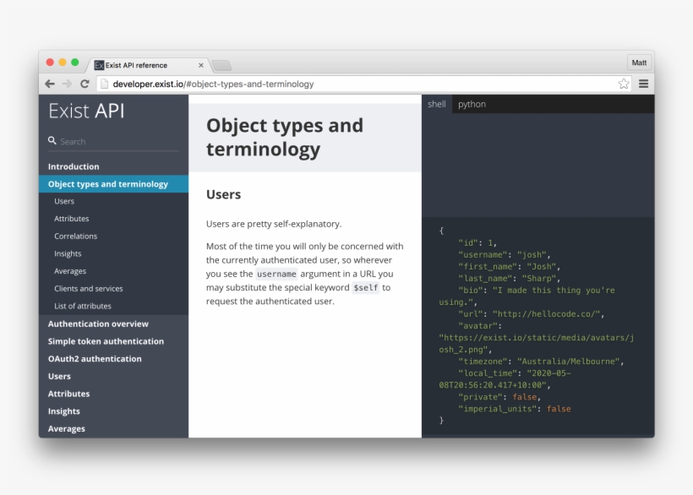Click the Exist API logo title
This screenshot has width=693, height=495.
[86, 111]
